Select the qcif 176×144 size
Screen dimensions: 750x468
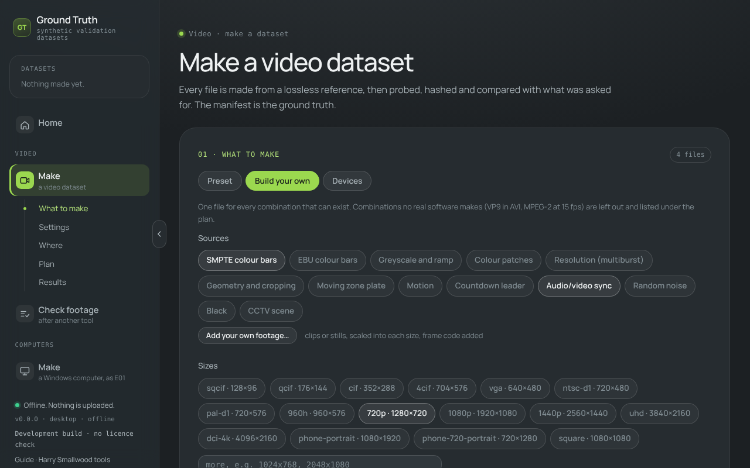303,388
